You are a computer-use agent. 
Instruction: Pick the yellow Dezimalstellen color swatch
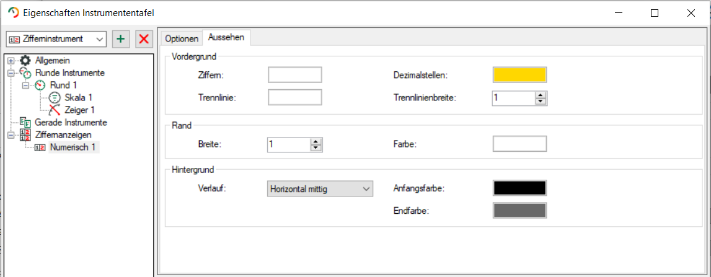click(519, 75)
